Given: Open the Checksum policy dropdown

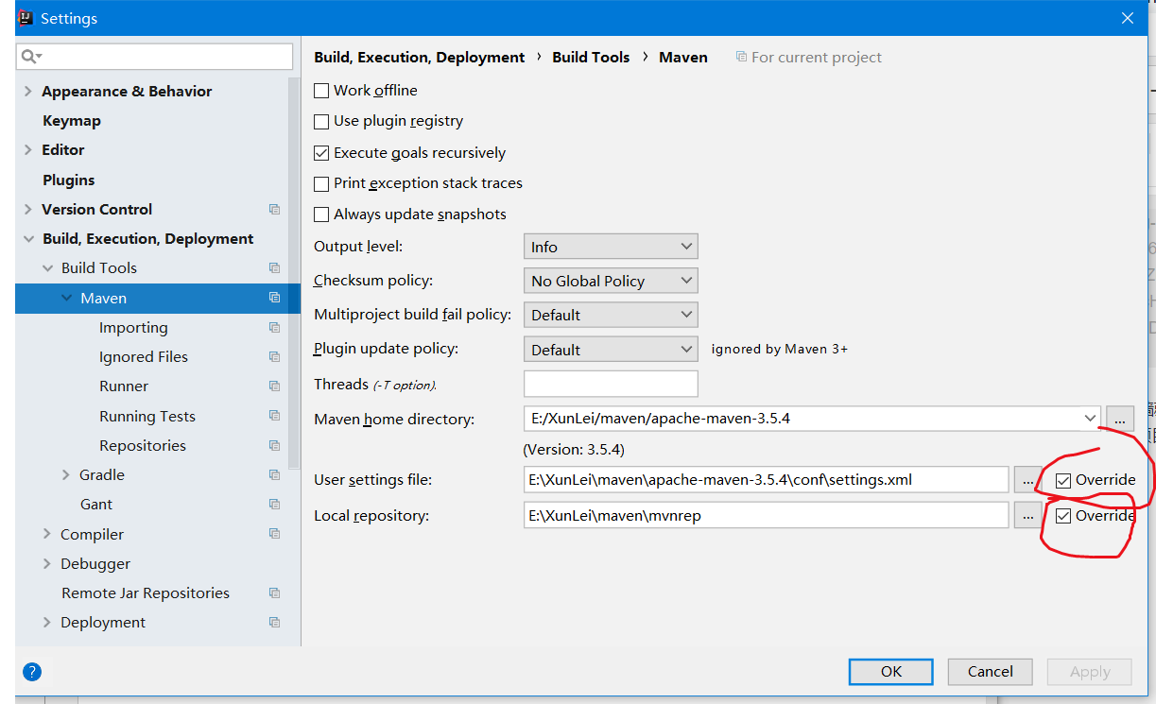Looking at the screenshot, I should (x=611, y=281).
